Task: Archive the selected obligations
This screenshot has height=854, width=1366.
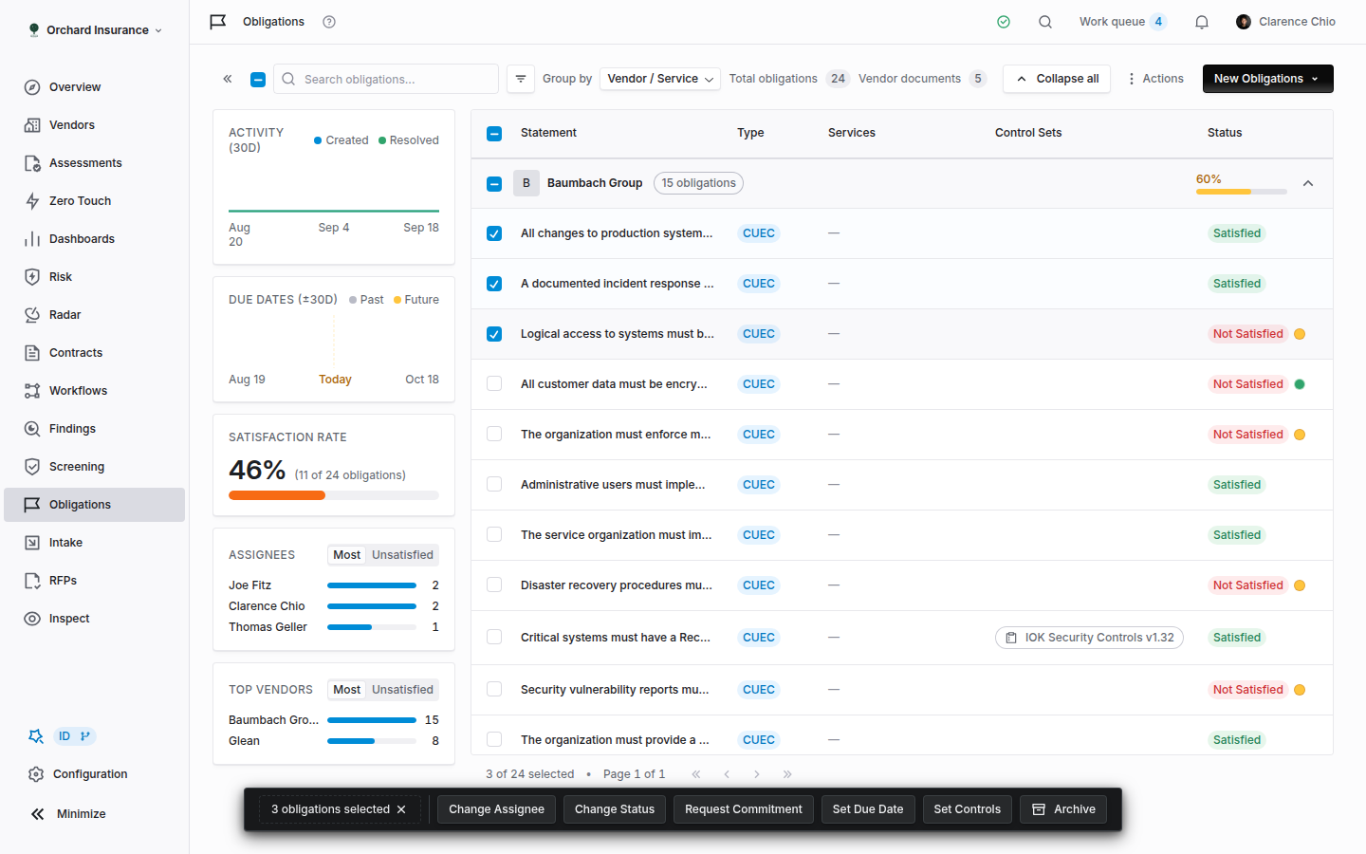Action: pyautogui.click(x=1063, y=809)
